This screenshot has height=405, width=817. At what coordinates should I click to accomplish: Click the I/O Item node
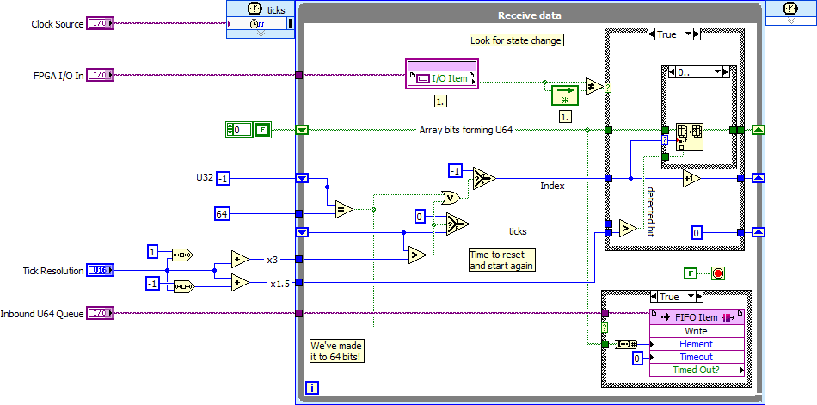click(x=442, y=78)
